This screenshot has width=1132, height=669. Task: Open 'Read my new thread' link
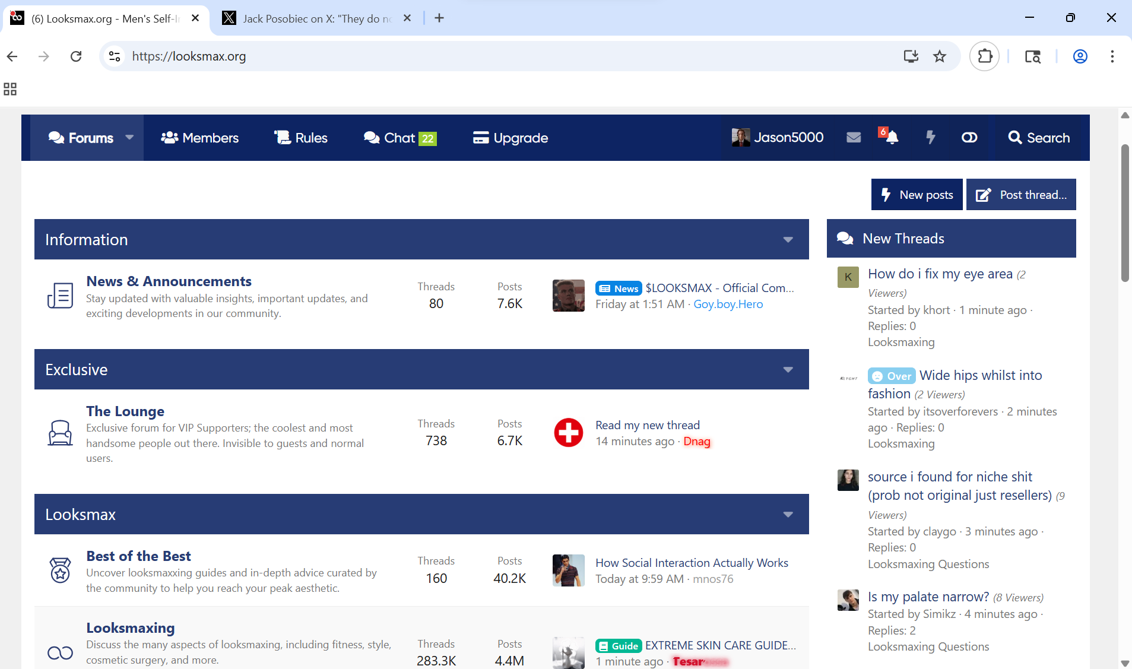coord(648,425)
